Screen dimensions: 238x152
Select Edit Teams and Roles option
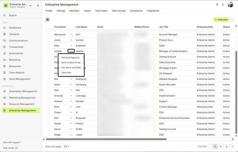click(x=71, y=67)
